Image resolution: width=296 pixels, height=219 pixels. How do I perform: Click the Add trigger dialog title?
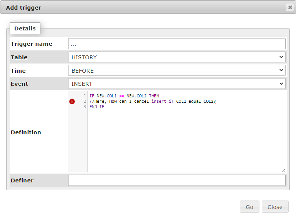(x=23, y=8)
